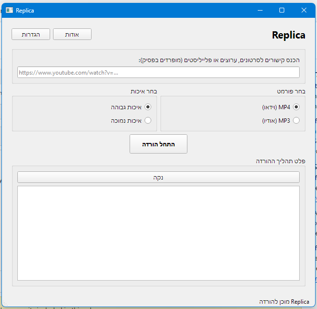Image resolution: width=317 pixels, height=309 pixels.
Task: Click the window resize grip at the corner
Action: (5, 304)
